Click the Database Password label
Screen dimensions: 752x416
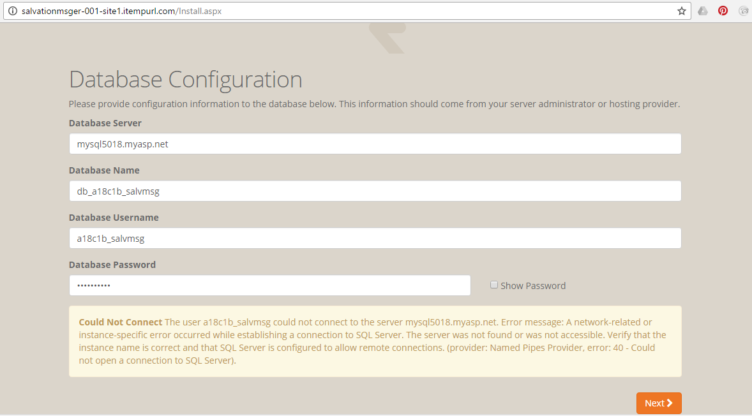point(112,265)
